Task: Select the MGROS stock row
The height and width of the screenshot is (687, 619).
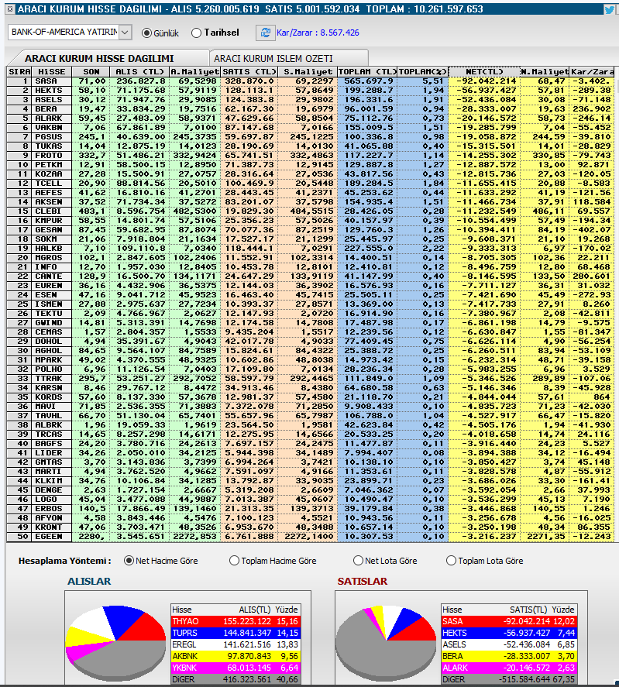Action: [x=311, y=258]
